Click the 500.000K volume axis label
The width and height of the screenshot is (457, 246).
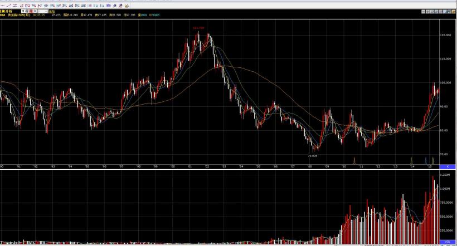click(x=446, y=217)
